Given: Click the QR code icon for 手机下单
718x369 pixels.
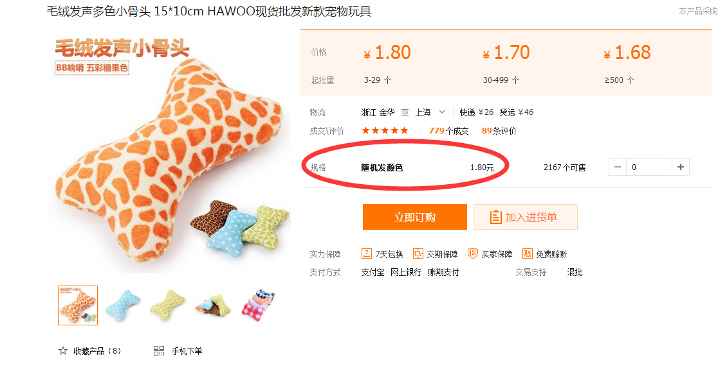Looking at the screenshot, I should (159, 351).
